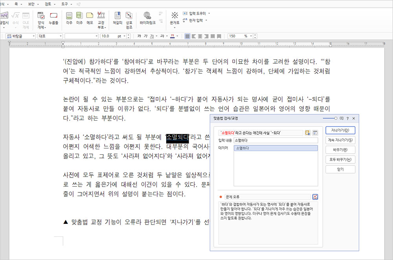Select 소멸하다 in 대치어 list
Image resolution: width=393 pixels, height=260 pixels.
(x=276, y=148)
